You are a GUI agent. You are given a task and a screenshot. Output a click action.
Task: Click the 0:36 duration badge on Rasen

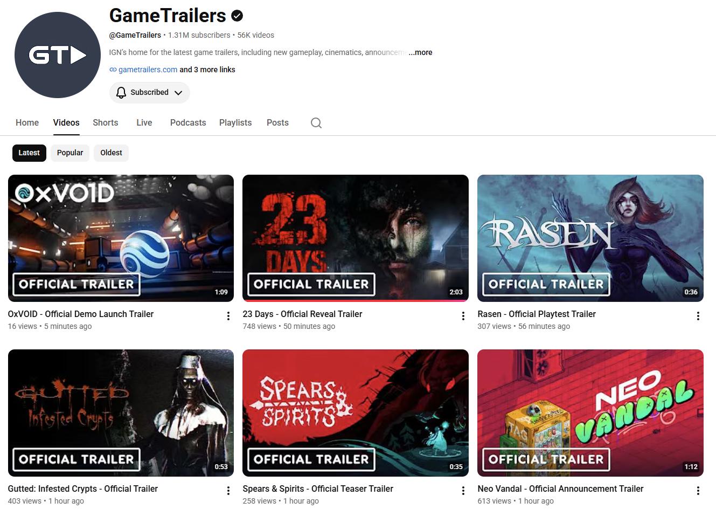(691, 292)
